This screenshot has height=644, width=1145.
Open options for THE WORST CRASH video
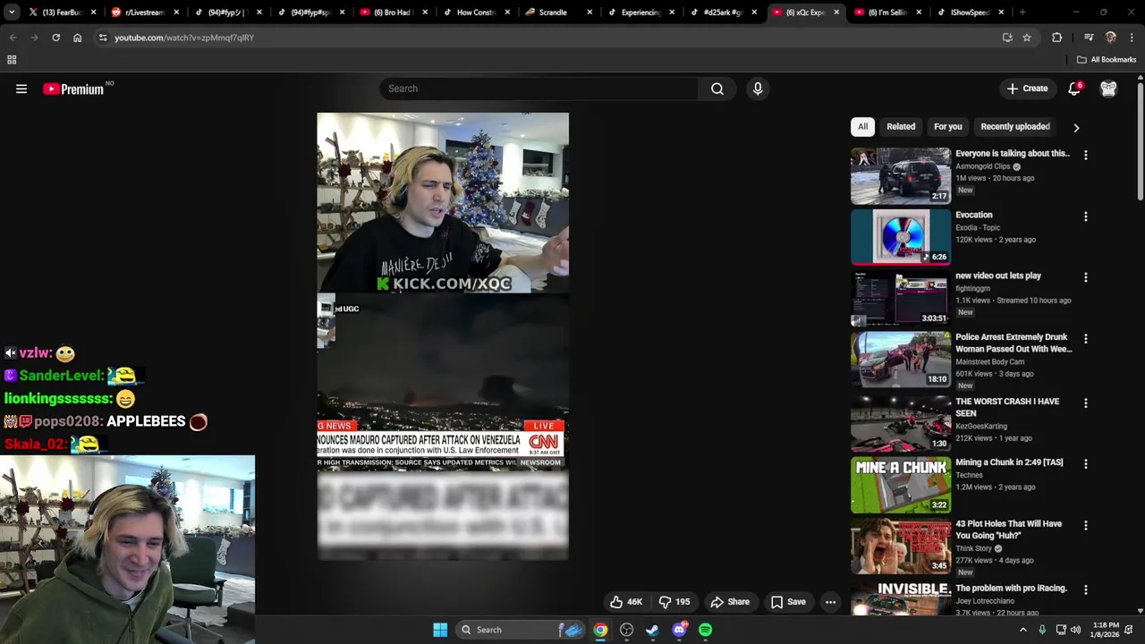[x=1086, y=402]
